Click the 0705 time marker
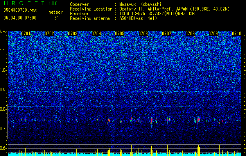This screenshot has height=156, width=246. (120, 34)
